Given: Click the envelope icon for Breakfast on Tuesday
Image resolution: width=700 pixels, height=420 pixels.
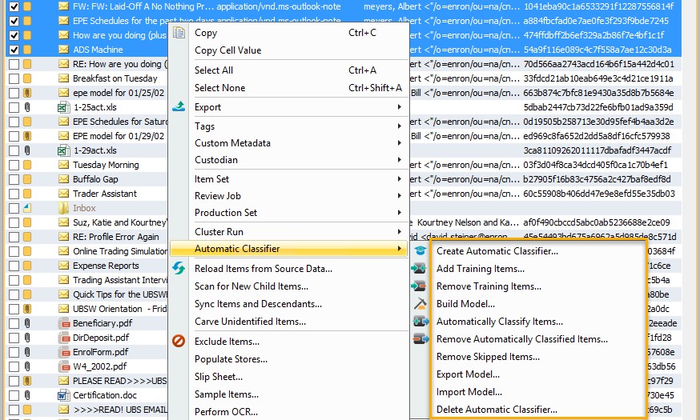Looking at the screenshot, I should (x=64, y=78).
